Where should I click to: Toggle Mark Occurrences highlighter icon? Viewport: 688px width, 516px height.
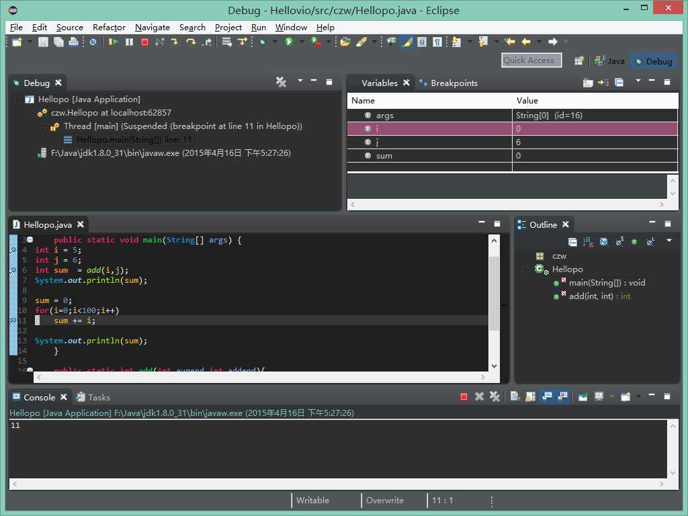pyautogui.click(x=406, y=42)
